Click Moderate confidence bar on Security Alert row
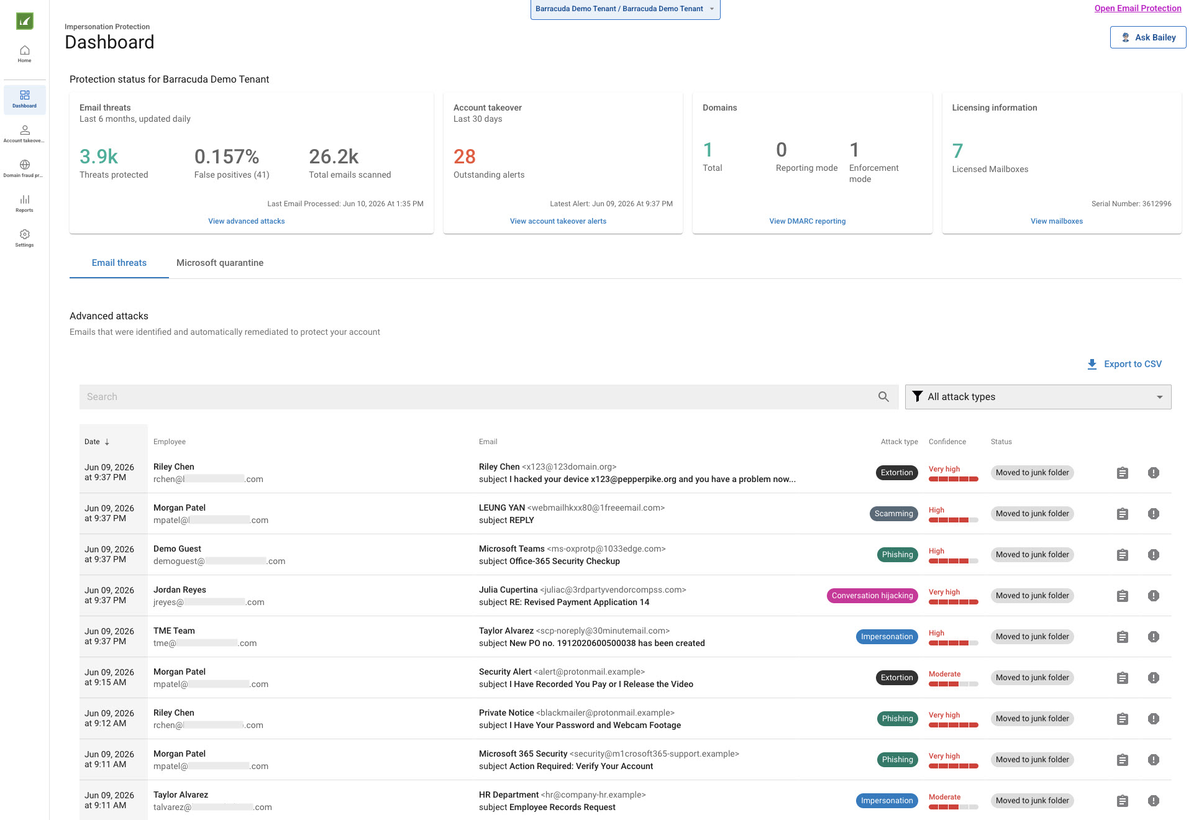 (x=954, y=684)
